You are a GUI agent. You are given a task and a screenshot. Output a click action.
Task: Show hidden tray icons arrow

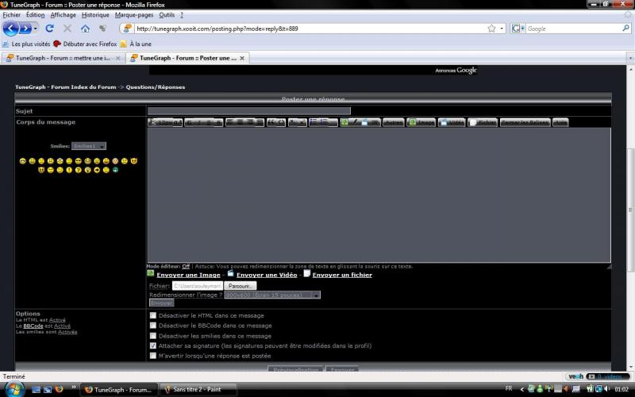point(521,389)
